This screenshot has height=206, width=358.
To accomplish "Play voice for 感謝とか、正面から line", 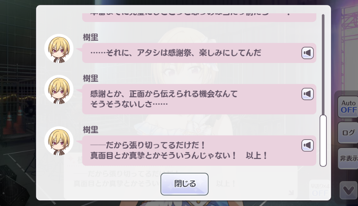I will [307, 94].
